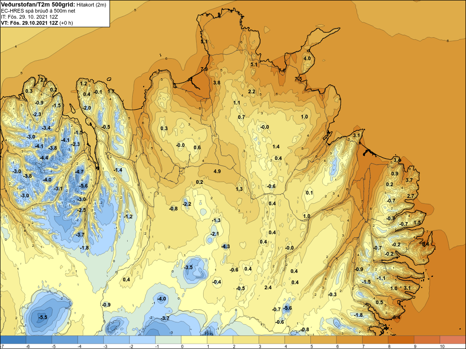Screen dimensions: 466x349
Task: Select the -4.4 temperature label
Action: [44, 158]
